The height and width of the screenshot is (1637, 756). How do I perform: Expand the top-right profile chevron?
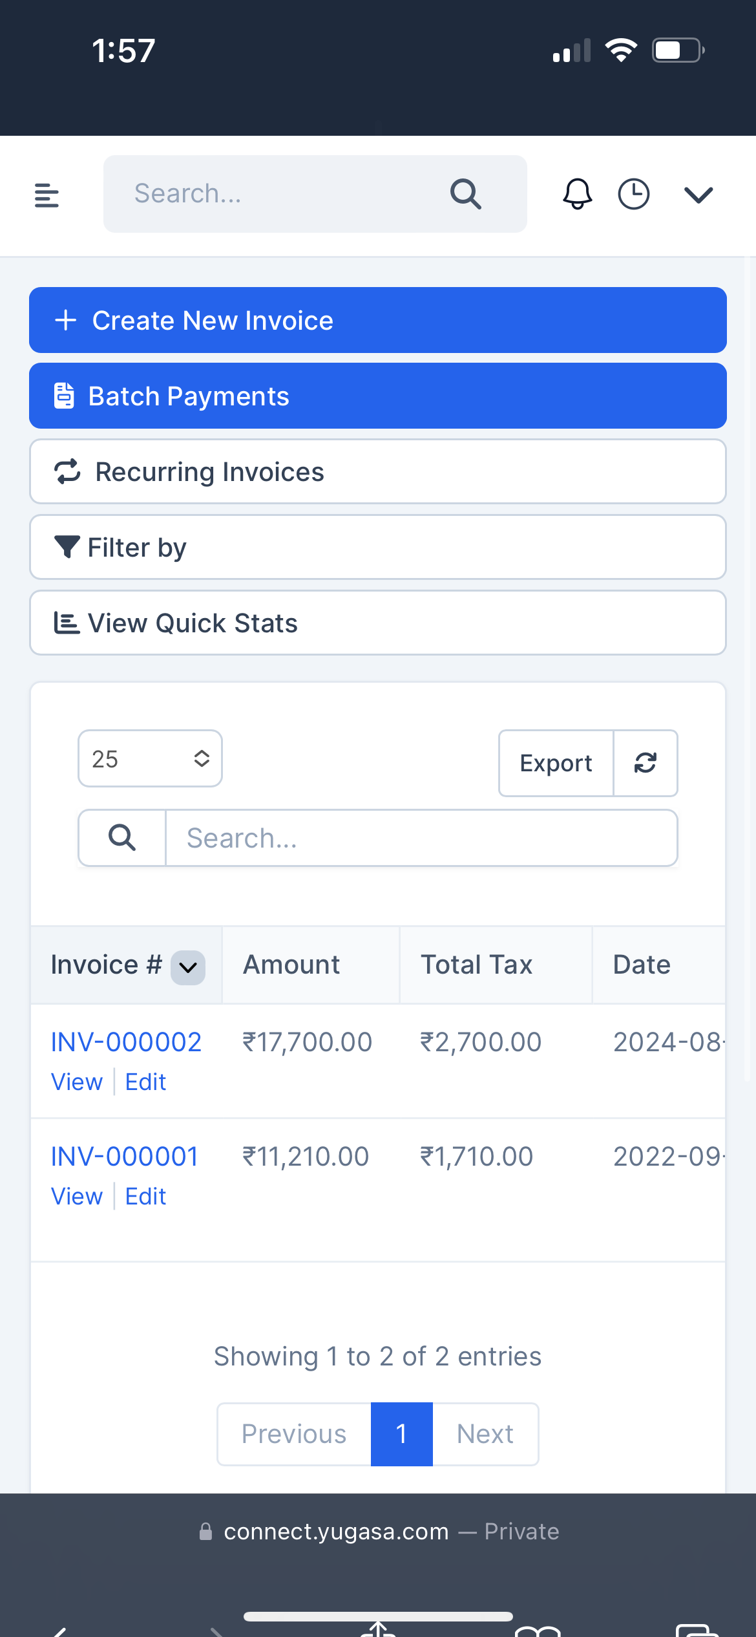coord(698,194)
